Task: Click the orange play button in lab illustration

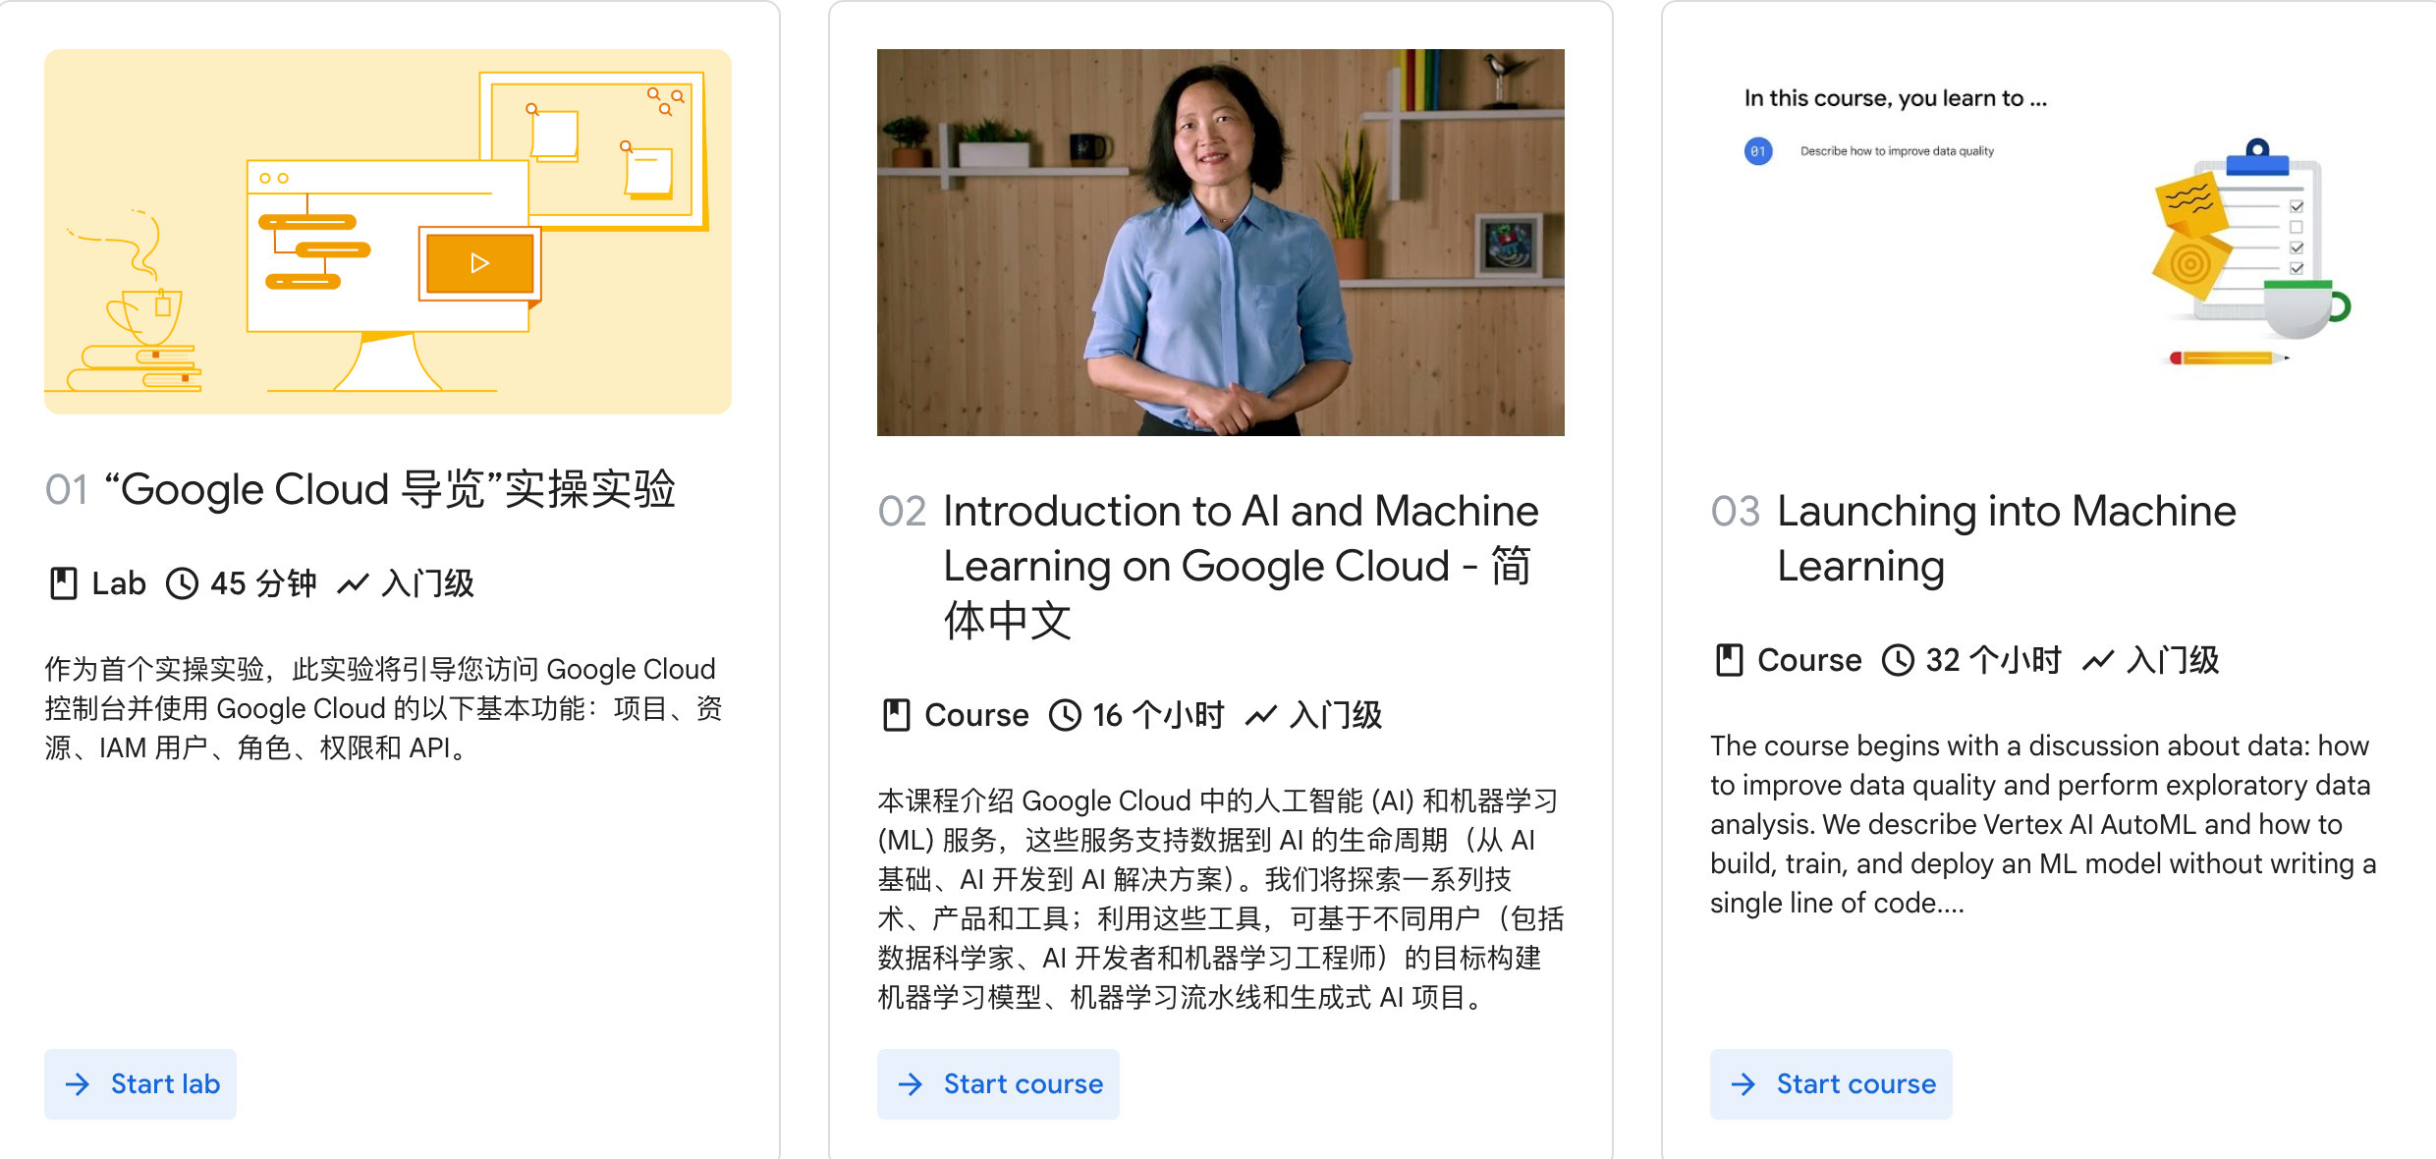Action: tap(479, 263)
